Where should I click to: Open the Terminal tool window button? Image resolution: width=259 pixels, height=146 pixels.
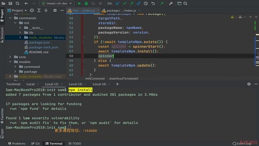point(54,144)
